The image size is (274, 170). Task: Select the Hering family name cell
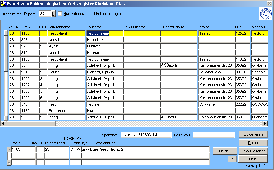point(66,72)
